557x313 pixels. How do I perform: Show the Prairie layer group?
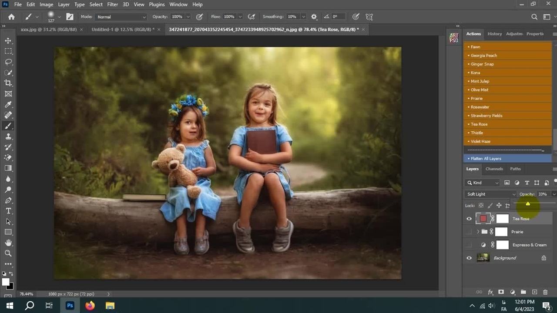469,232
